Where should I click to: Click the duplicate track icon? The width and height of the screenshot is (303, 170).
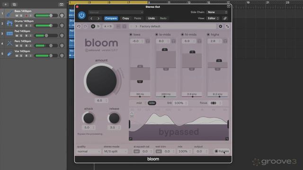tap(14, 4)
